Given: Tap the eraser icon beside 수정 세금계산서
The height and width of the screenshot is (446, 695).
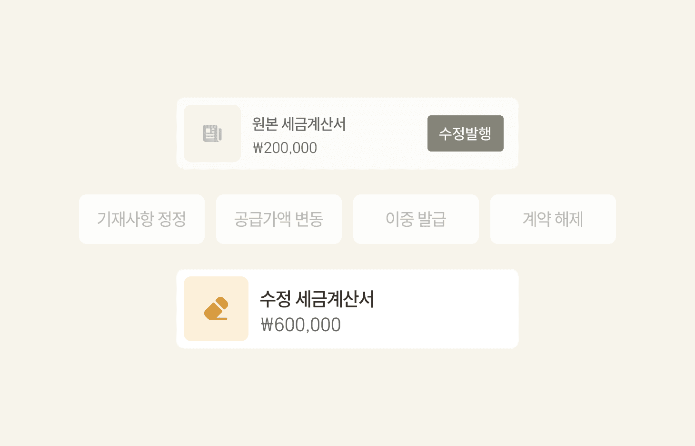Looking at the screenshot, I should coord(216,309).
